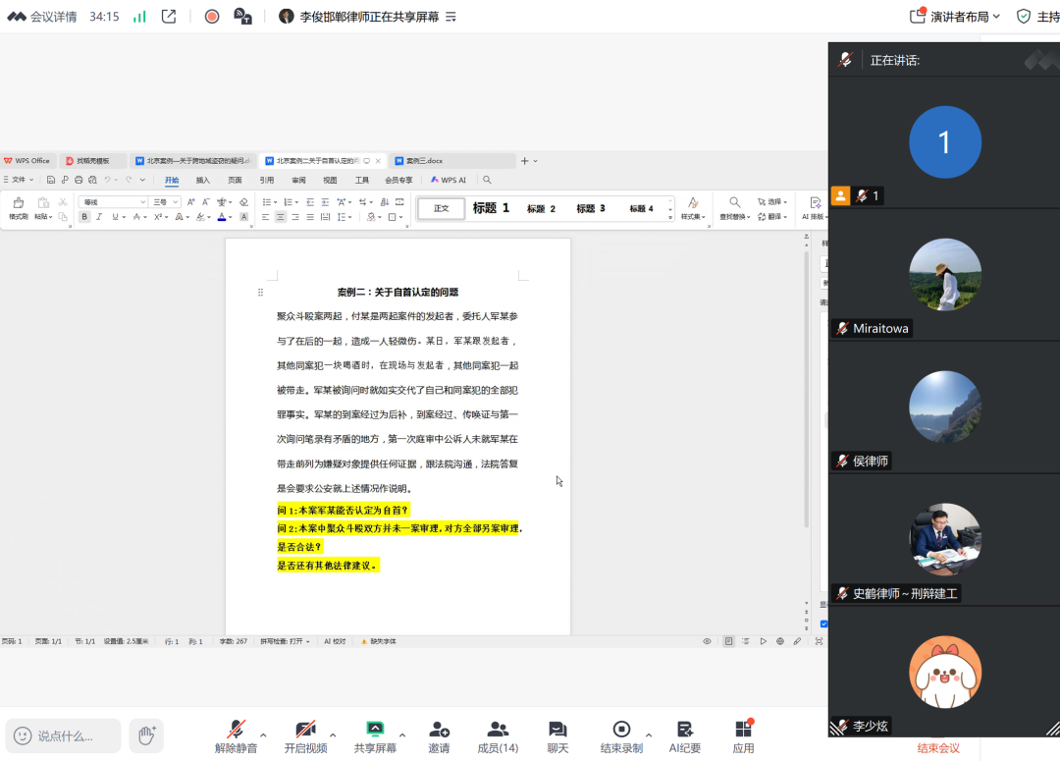Viewport: 1060px width, 761px height.
Task: Click 邀请 to invite participants
Action: [x=439, y=736]
